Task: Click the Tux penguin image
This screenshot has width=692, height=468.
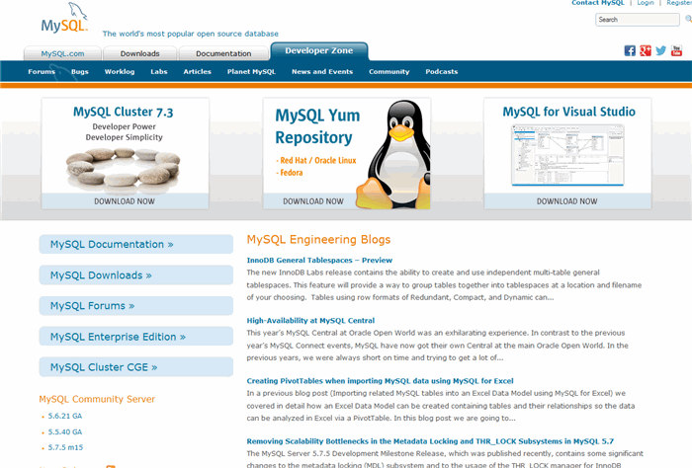Action: click(395, 154)
